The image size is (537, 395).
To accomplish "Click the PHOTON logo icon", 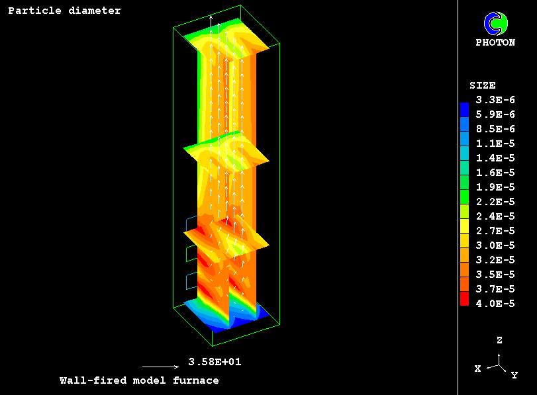I will (495, 23).
